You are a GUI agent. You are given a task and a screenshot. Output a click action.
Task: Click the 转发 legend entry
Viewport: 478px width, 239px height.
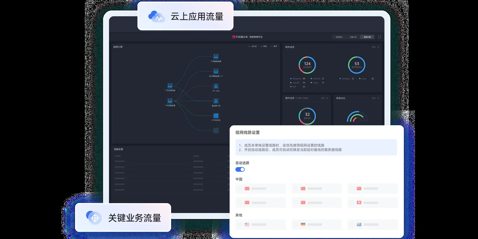(x=263, y=46)
